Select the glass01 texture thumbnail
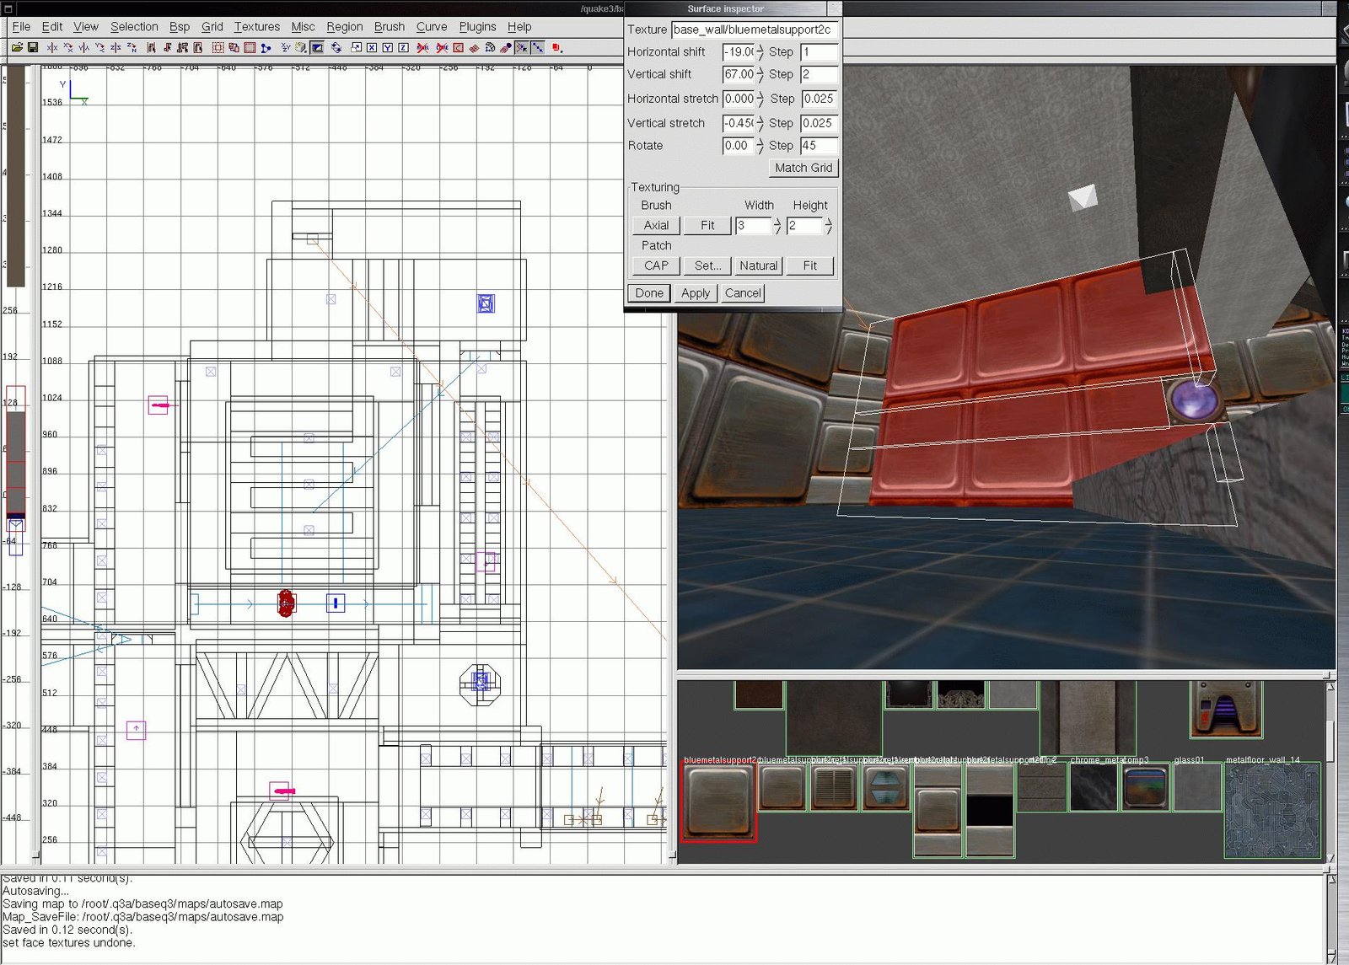Viewport: 1349px width, 965px height. click(1196, 788)
